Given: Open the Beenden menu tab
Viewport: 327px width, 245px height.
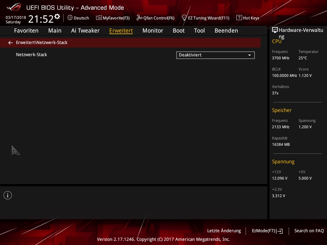Looking at the screenshot, I should [x=226, y=31].
